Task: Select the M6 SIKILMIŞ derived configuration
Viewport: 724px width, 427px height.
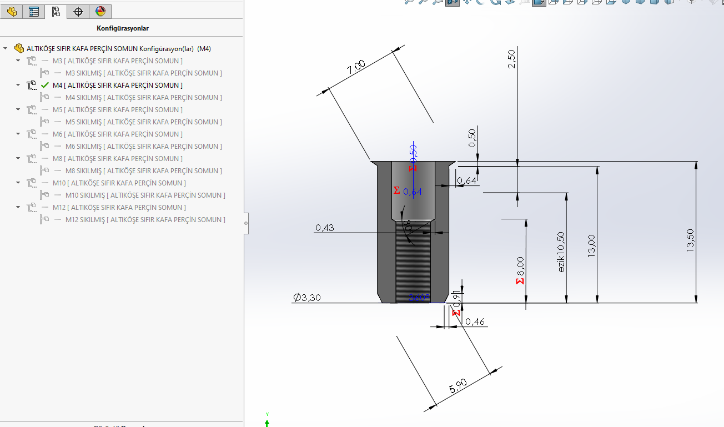Action: pyautogui.click(x=143, y=146)
